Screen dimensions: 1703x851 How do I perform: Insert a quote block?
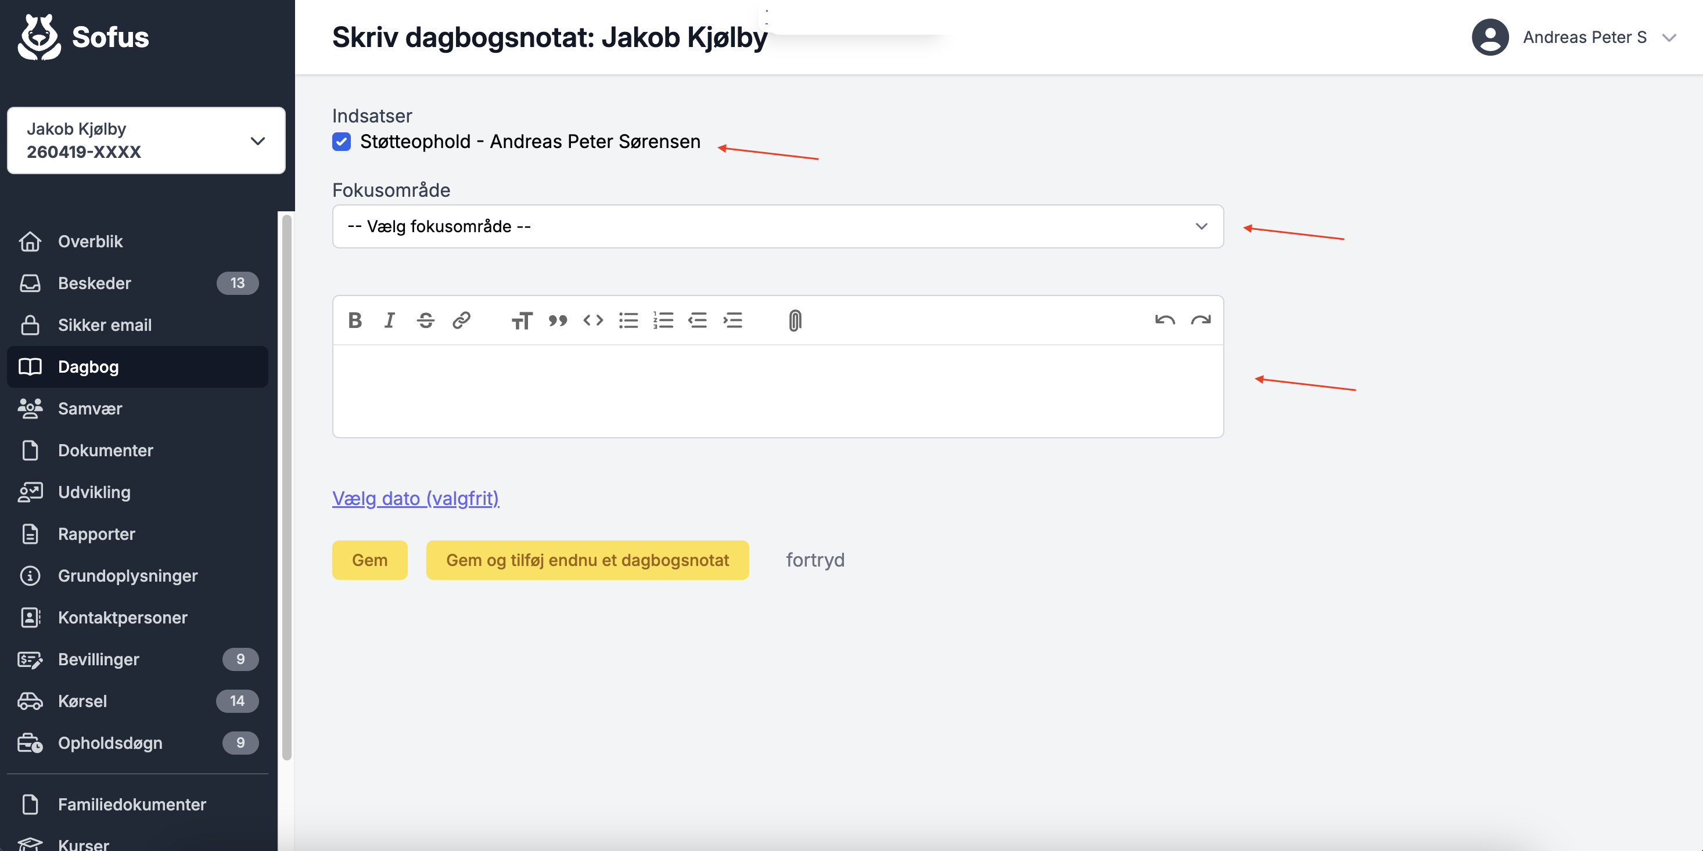[x=558, y=320]
